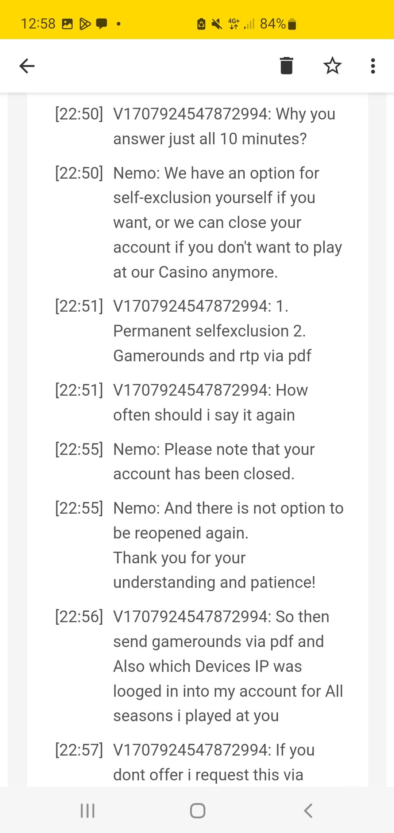Viewport: 394px width, 833px height.
Task: Delete this email with trash icon
Action: (286, 66)
